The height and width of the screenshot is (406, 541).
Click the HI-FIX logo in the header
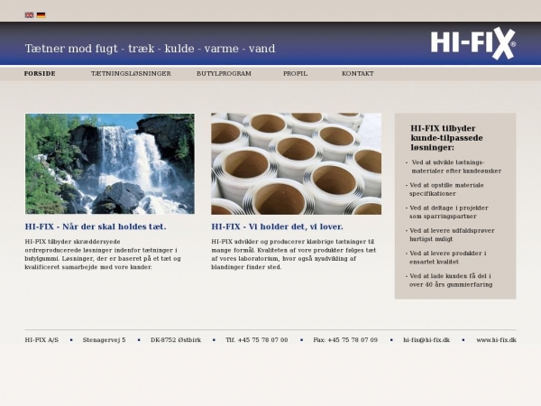click(x=473, y=43)
